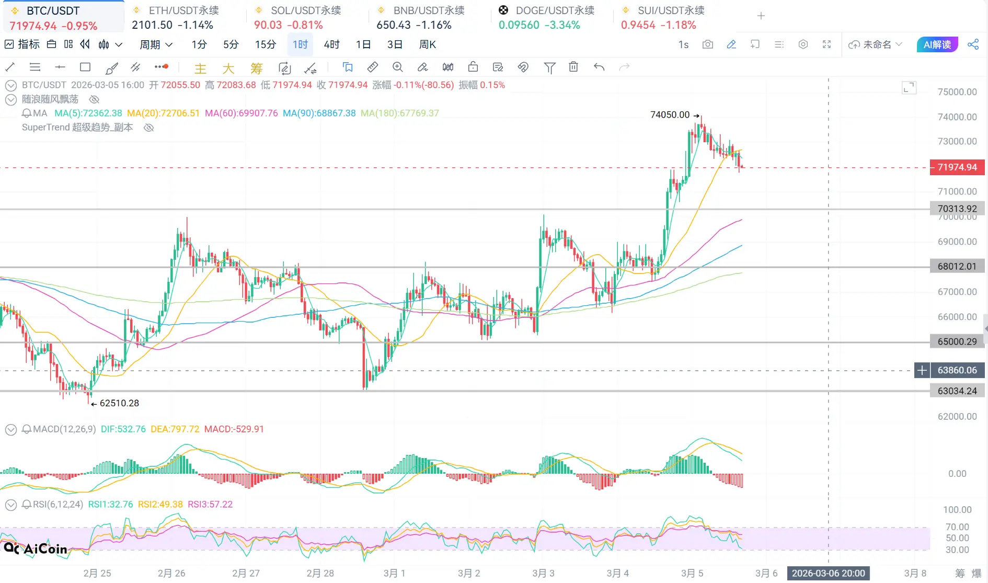The height and width of the screenshot is (583, 988).
Task: Collapse the MACD indicator panel
Action: click(x=11, y=429)
